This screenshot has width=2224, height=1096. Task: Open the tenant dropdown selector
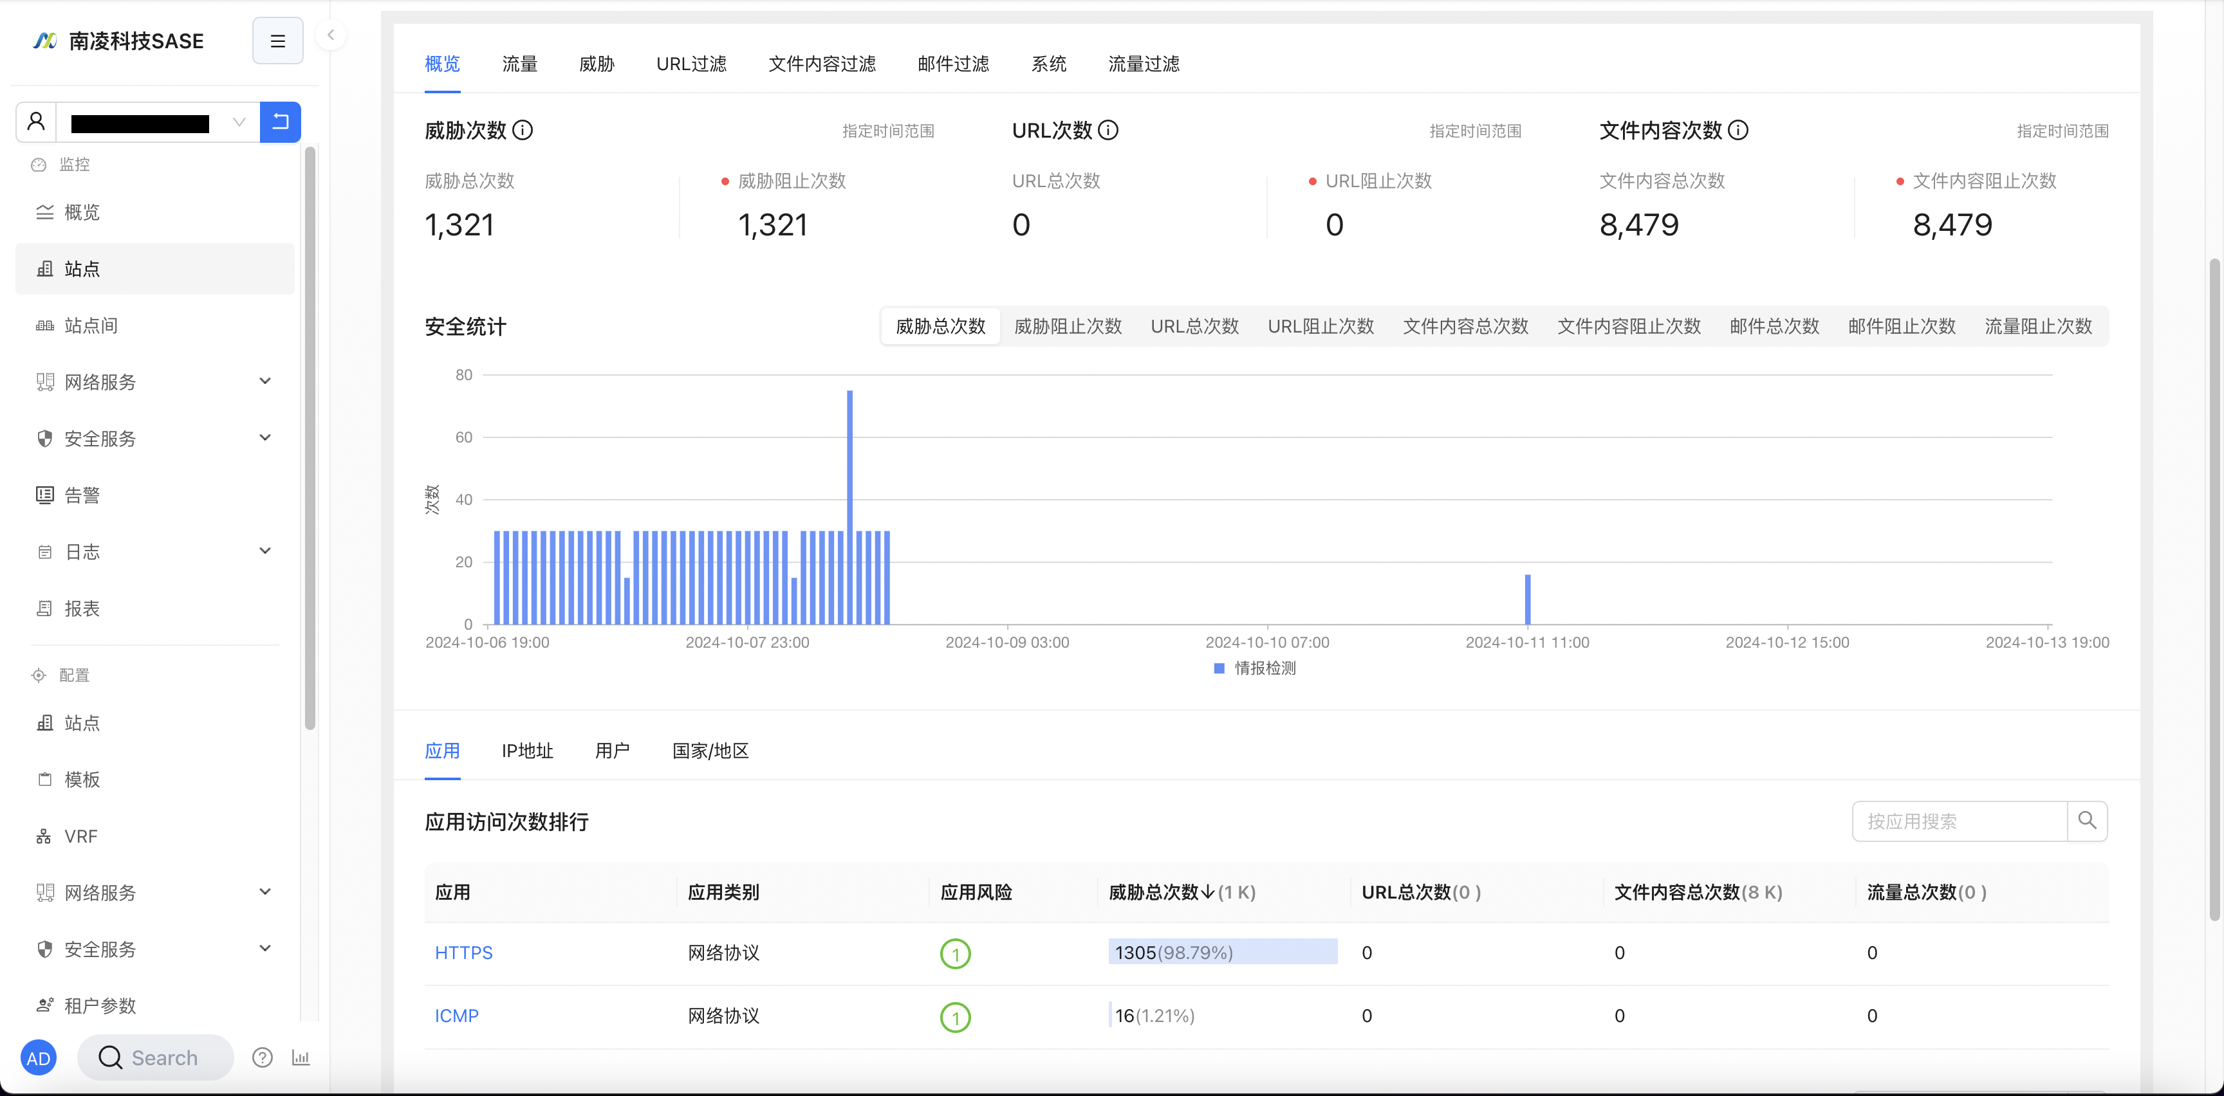pos(158,122)
